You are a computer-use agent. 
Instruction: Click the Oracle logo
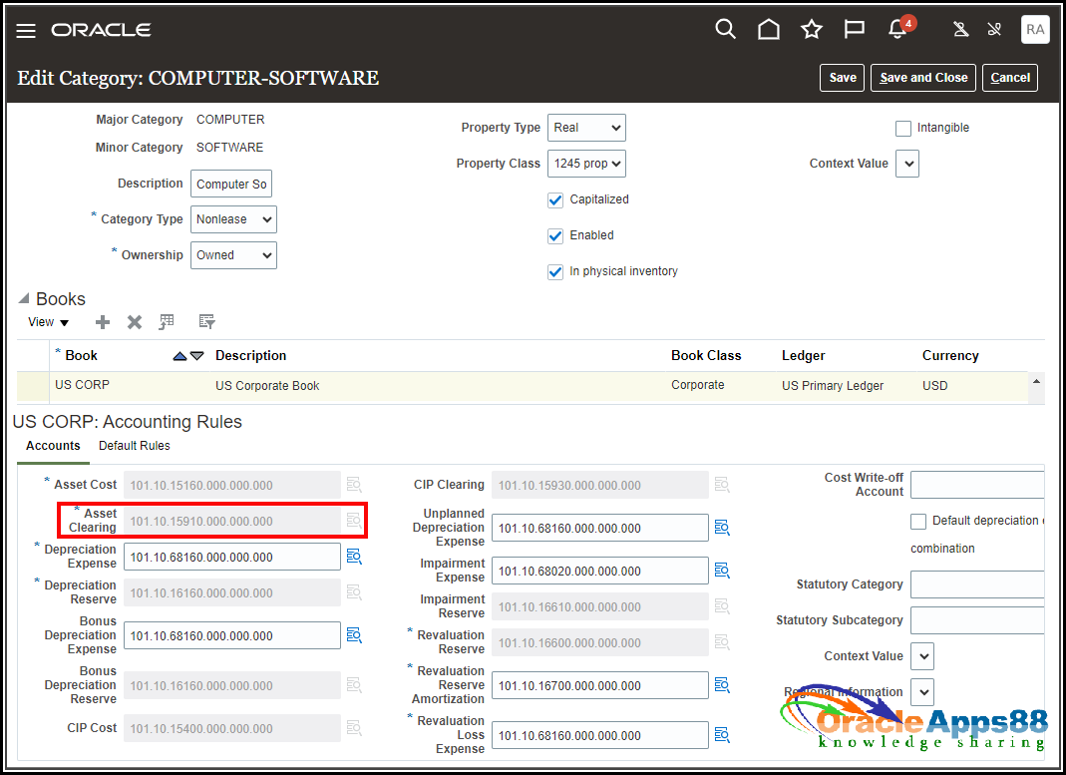pyautogui.click(x=102, y=30)
